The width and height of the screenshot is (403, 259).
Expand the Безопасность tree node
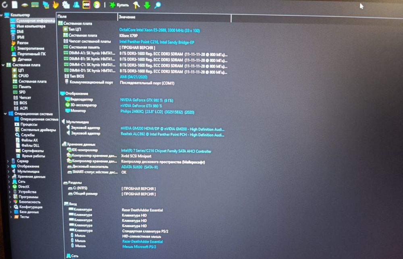(10, 202)
